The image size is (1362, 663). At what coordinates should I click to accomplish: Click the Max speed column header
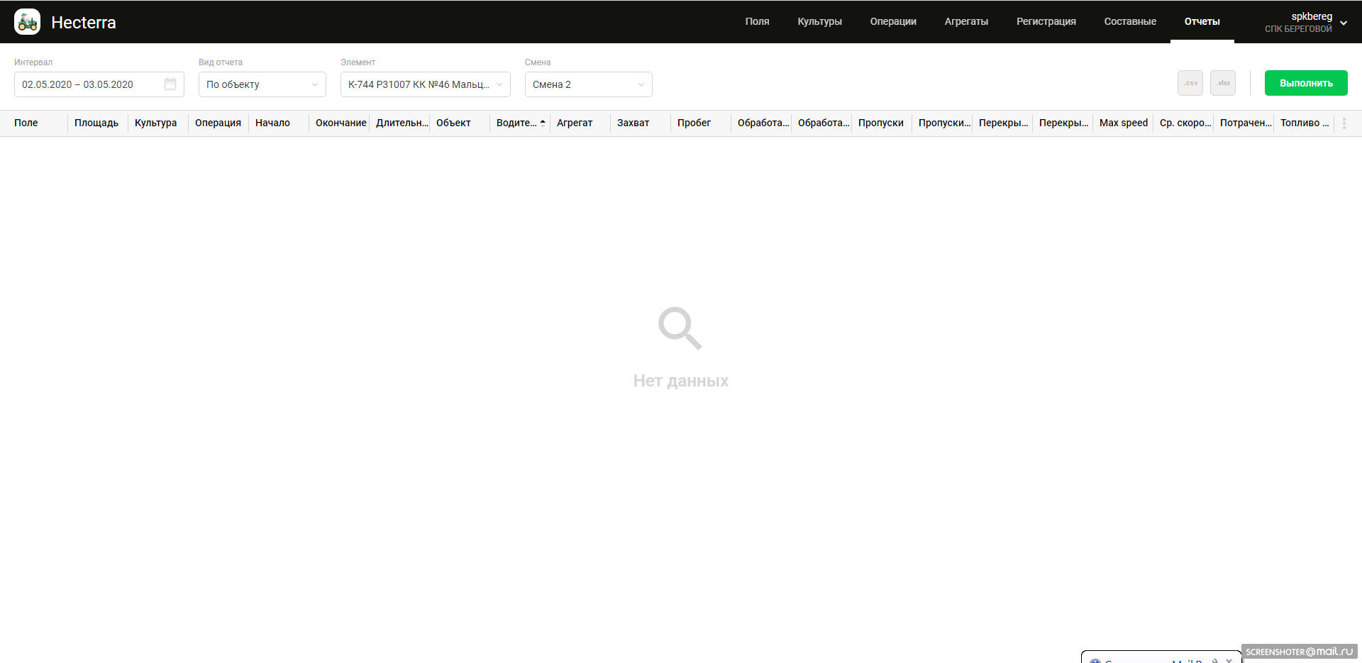tap(1123, 123)
